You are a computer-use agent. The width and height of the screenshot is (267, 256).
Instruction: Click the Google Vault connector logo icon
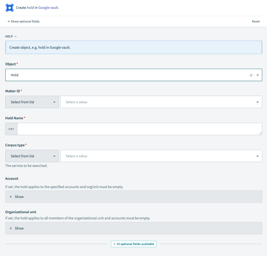[x=9, y=8]
